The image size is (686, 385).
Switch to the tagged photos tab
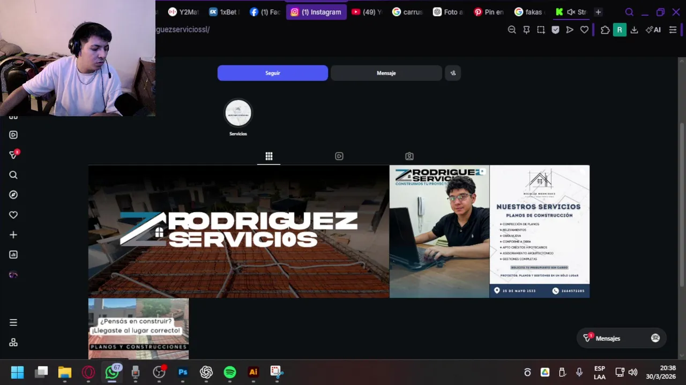[409, 156]
